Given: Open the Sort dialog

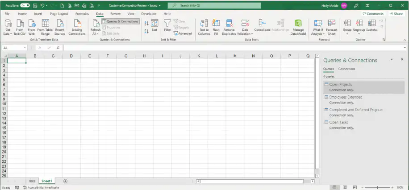Looking at the screenshot, I should click(154, 25).
